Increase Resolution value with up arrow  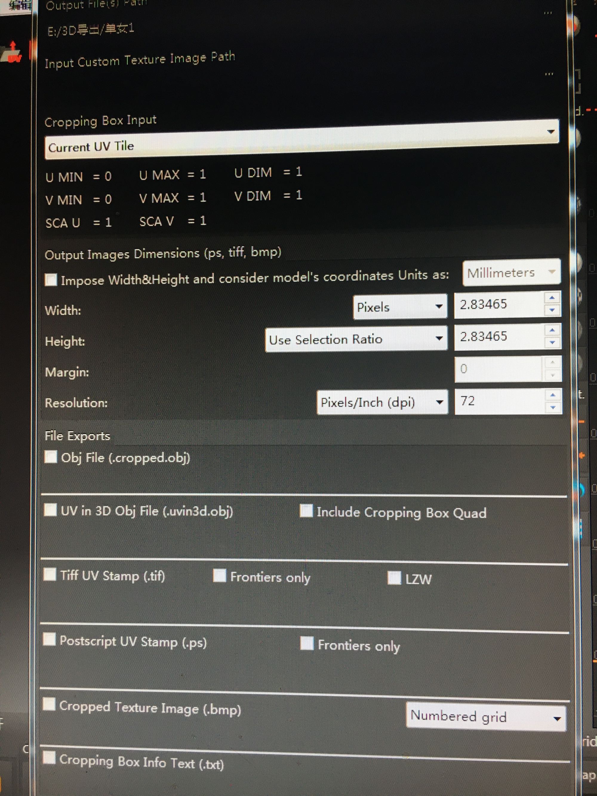pos(553,396)
